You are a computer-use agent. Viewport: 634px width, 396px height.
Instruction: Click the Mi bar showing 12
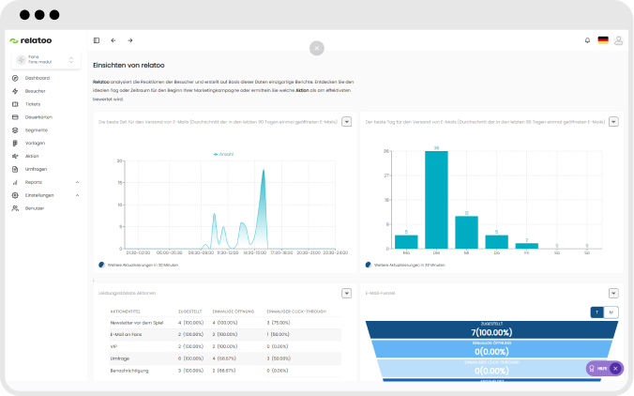(x=467, y=233)
